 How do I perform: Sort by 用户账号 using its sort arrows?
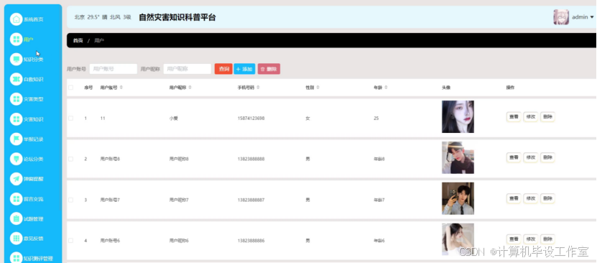coord(121,88)
